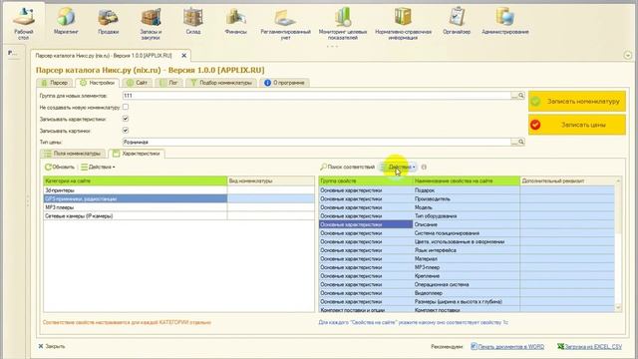The image size is (638, 359).
Task: Select the Характеристики subtab
Action: (x=137, y=154)
